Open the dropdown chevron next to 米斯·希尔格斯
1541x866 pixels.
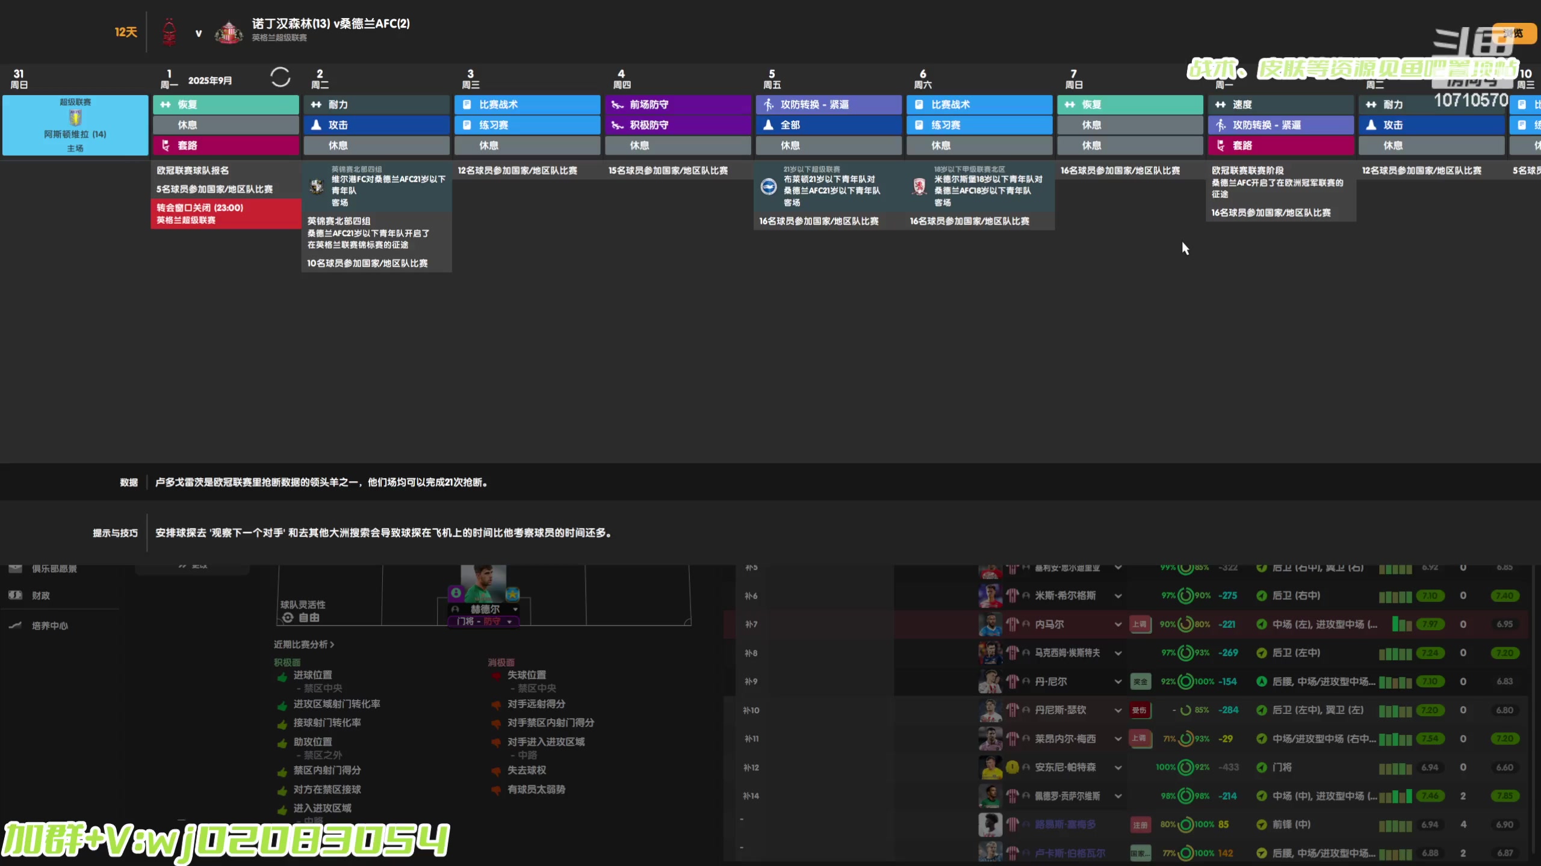(x=1118, y=596)
